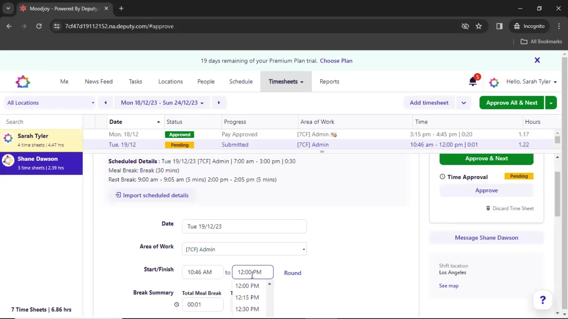Screen dimensions: 568x319
Task: Open the Hello, Sarah Tyler user menu
Action: pyautogui.click(x=531, y=82)
